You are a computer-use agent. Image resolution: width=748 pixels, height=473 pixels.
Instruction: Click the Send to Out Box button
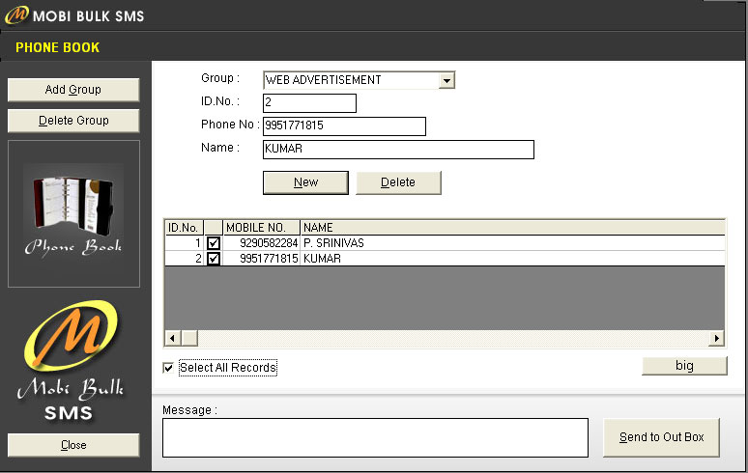(662, 437)
